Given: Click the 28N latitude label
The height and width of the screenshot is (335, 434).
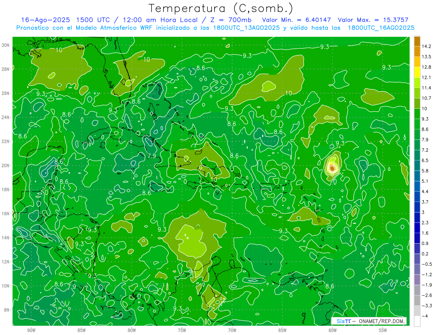Looking at the screenshot, I should [6, 69].
